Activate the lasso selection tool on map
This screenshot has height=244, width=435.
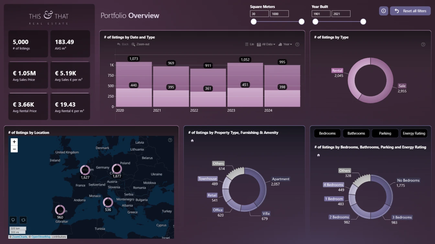coord(13,220)
